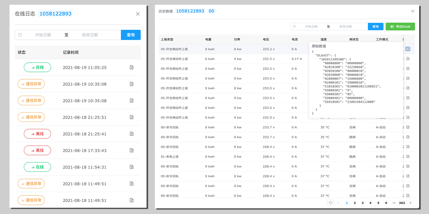The width and height of the screenshot is (429, 214).
Task: Open log detail icon for 2021-08-18 17:33:43
Action: pos(132,150)
